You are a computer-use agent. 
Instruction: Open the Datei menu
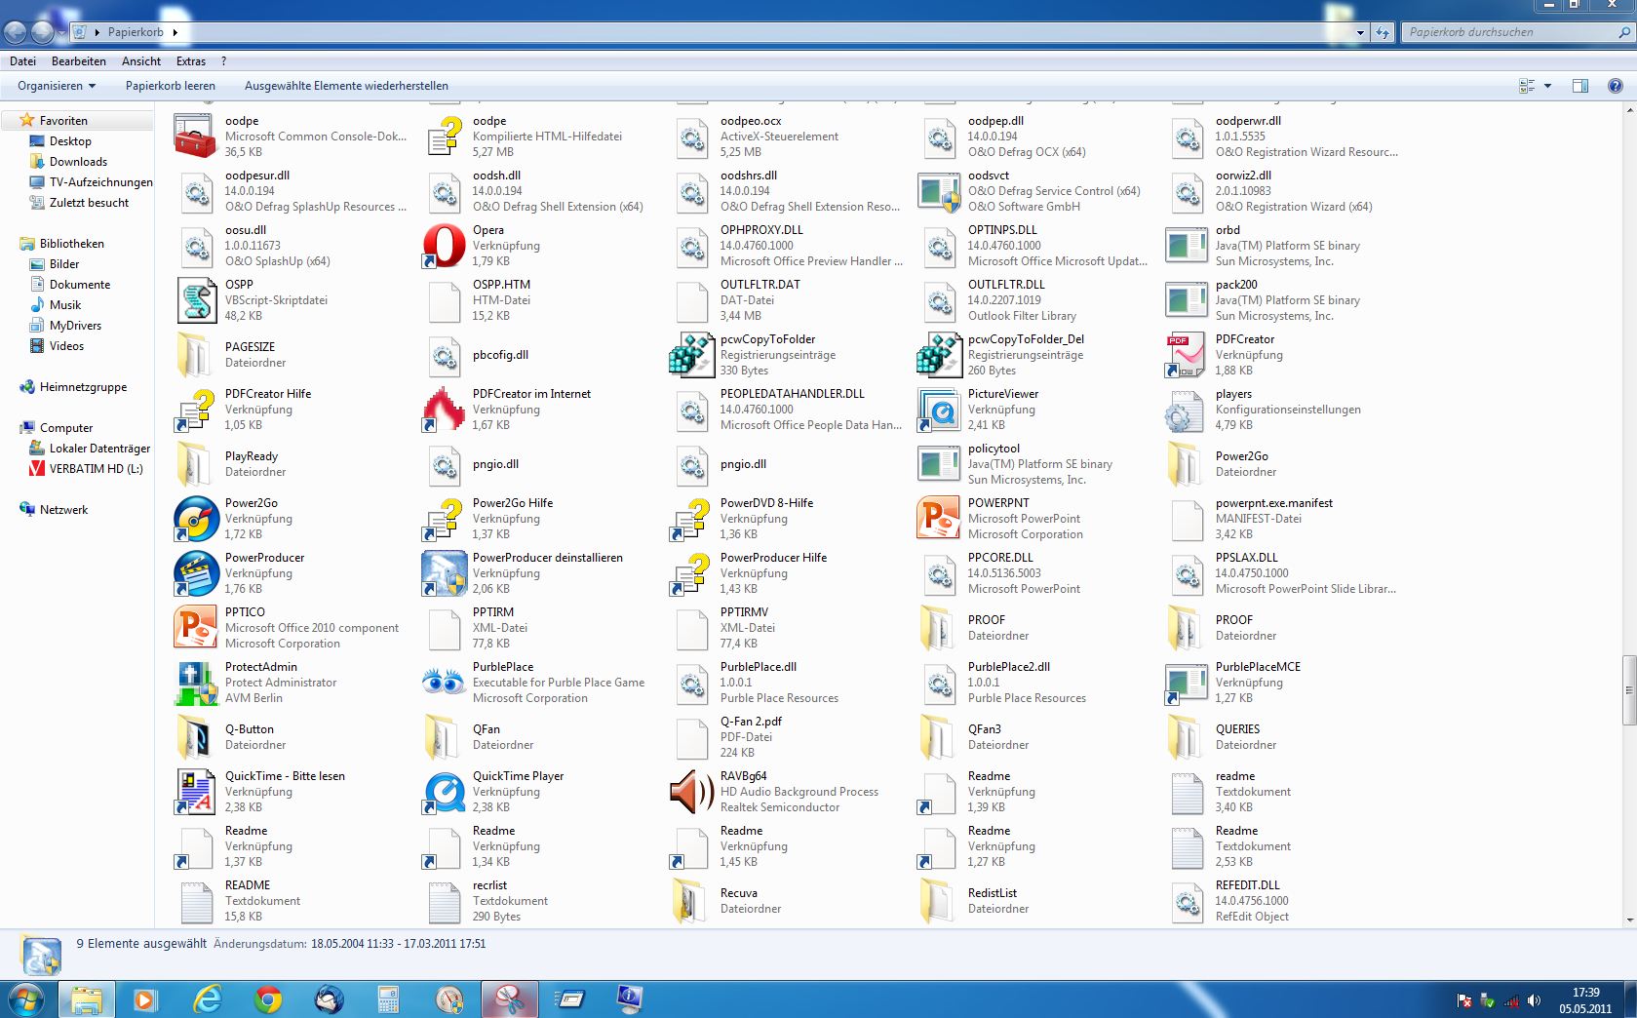point(22,60)
